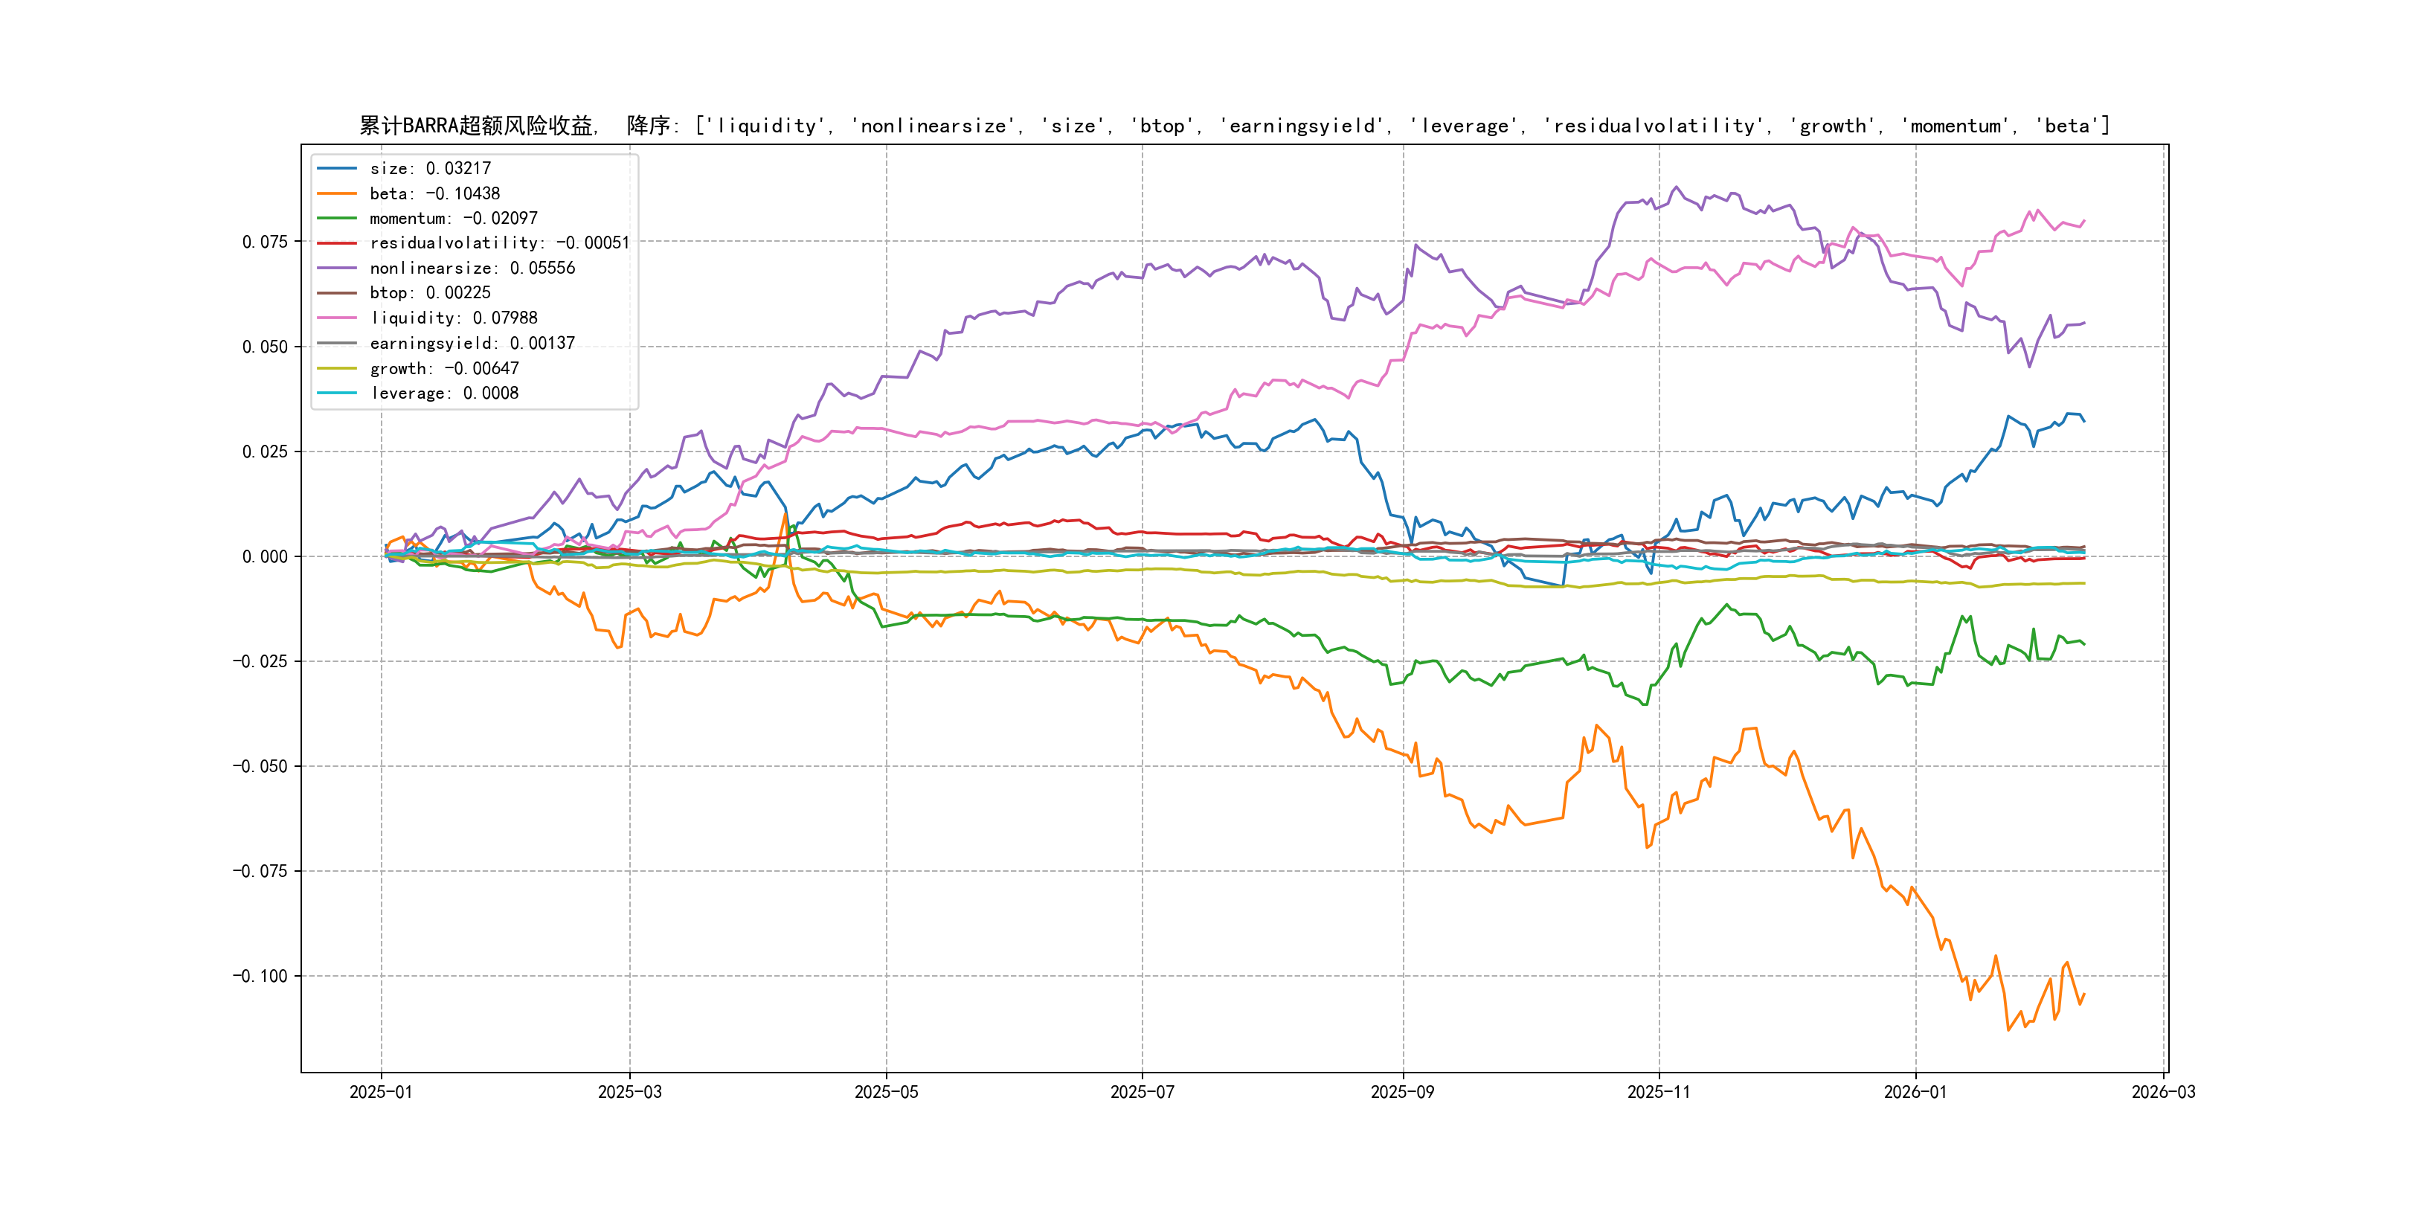Click the blue size legend line swatch
The height and width of the screenshot is (1205, 2410).
(337, 168)
